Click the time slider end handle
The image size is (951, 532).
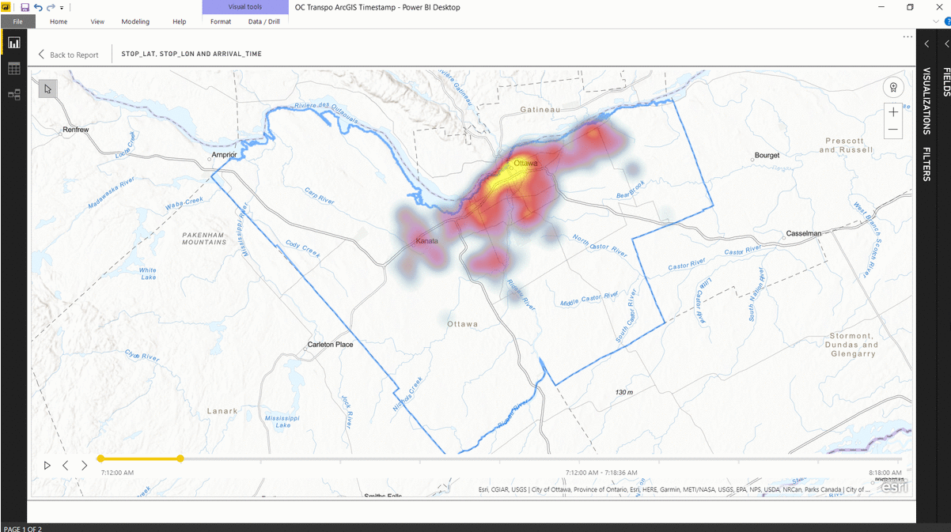[180, 458]
